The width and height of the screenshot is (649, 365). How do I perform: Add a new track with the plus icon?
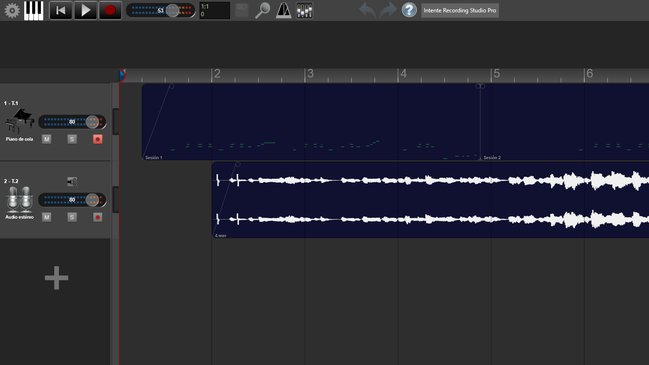point(57,278)
